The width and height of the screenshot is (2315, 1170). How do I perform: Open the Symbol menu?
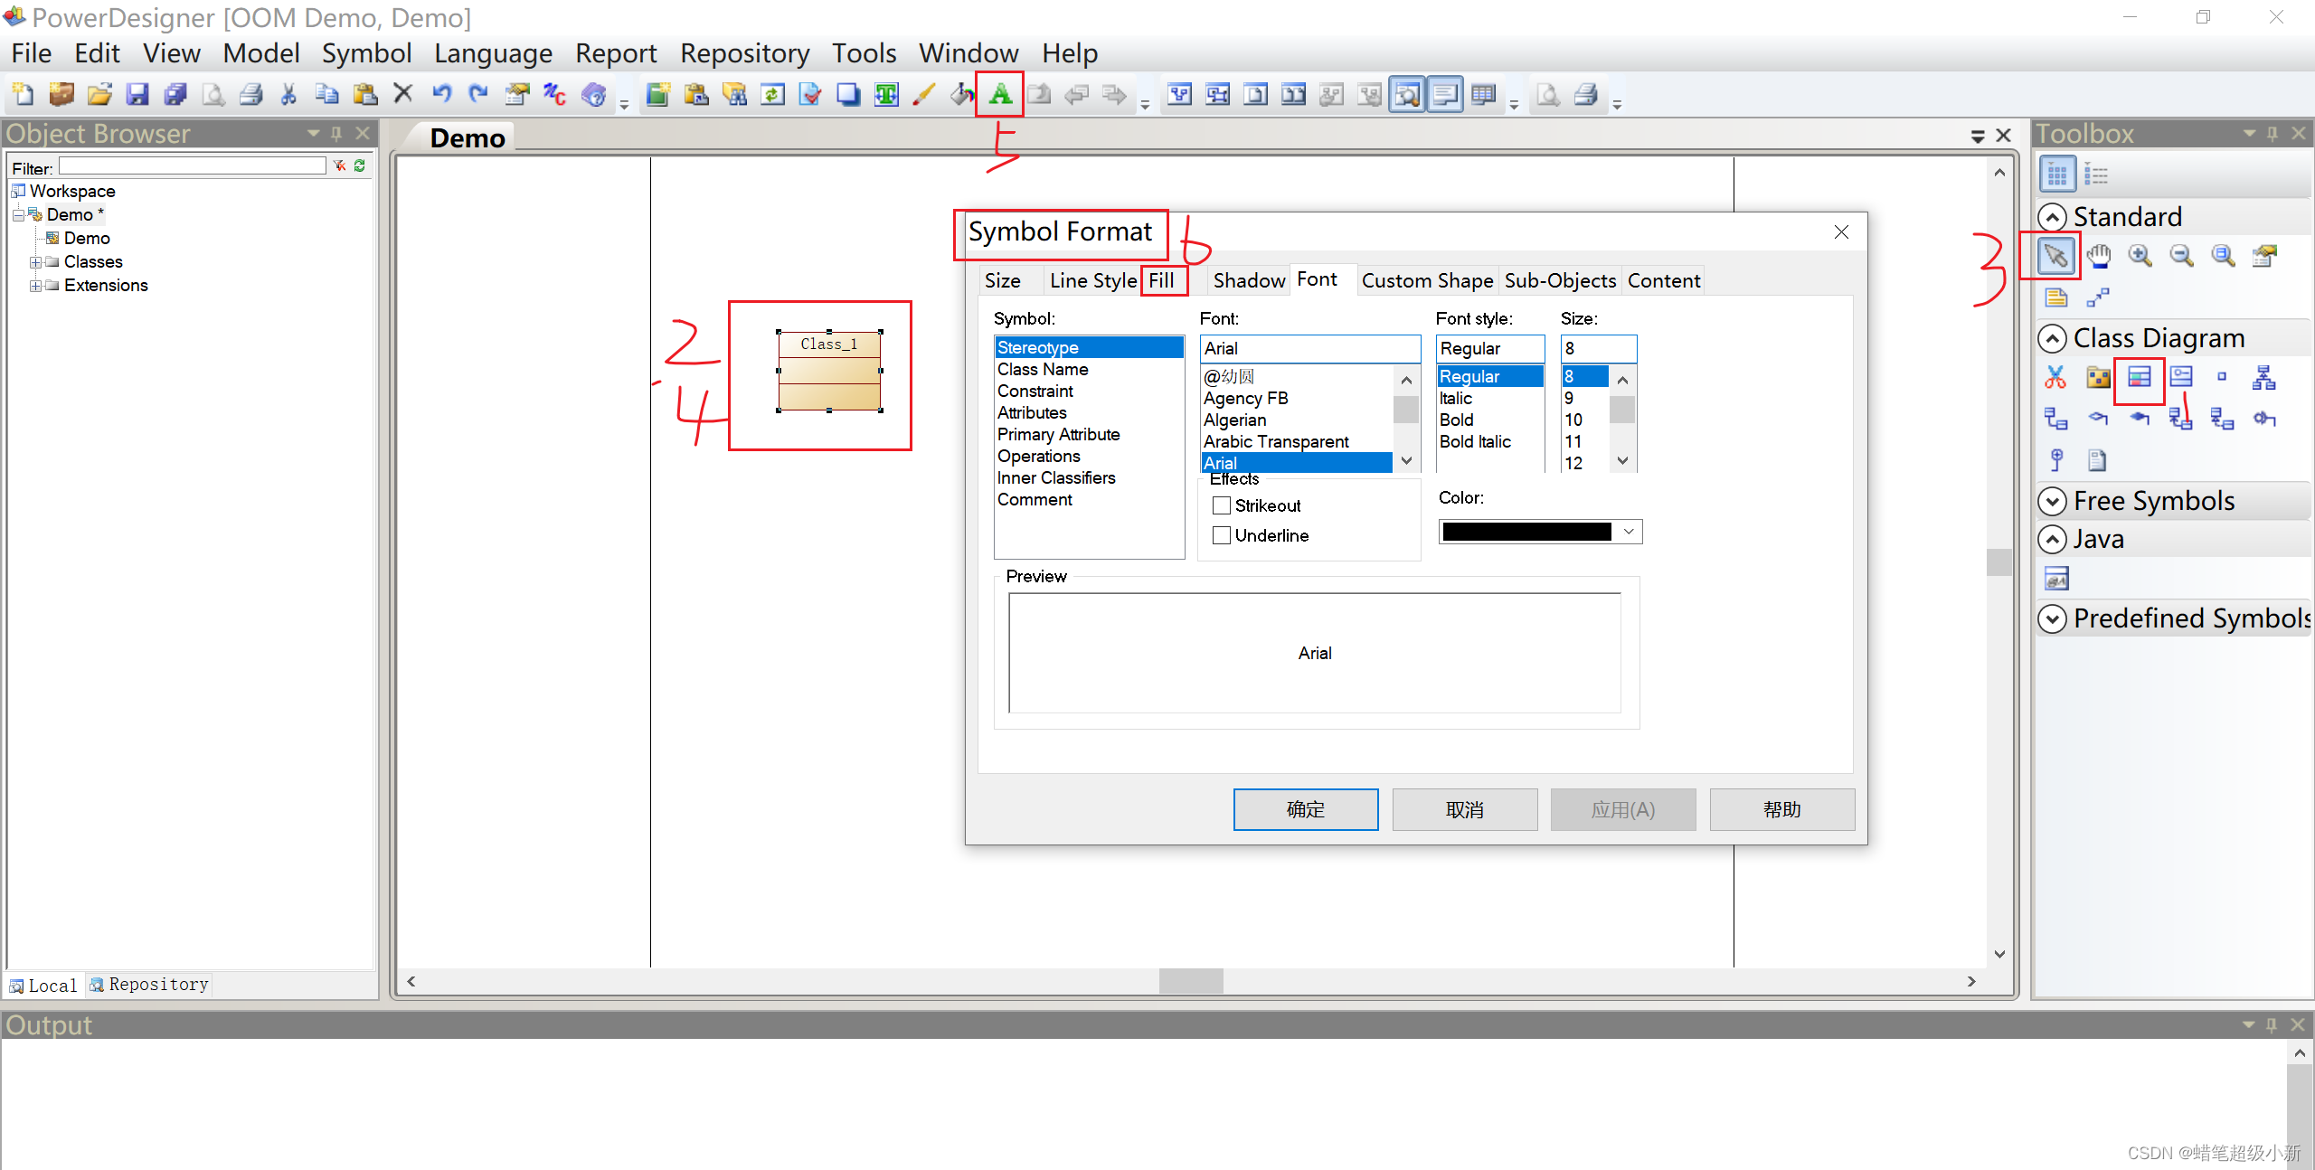[x=365, y=52]
